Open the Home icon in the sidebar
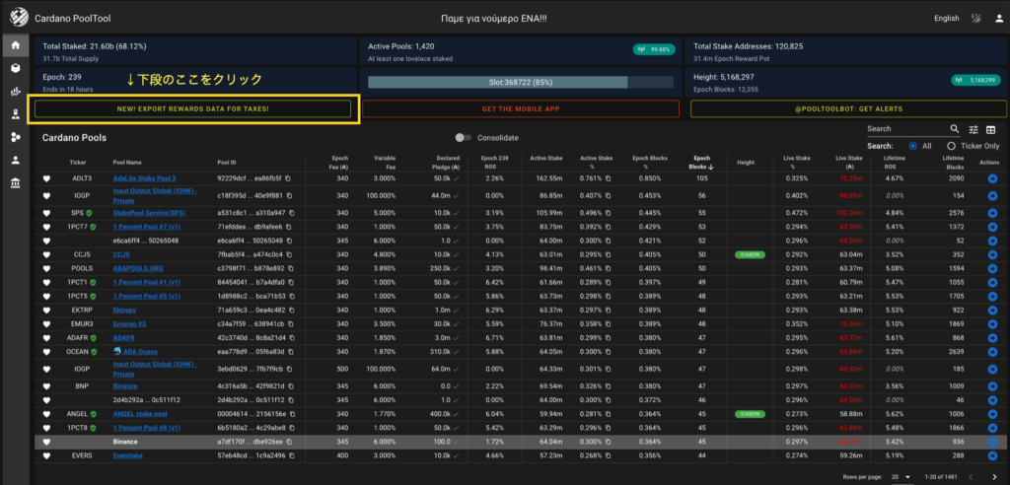 click(15, 45)
